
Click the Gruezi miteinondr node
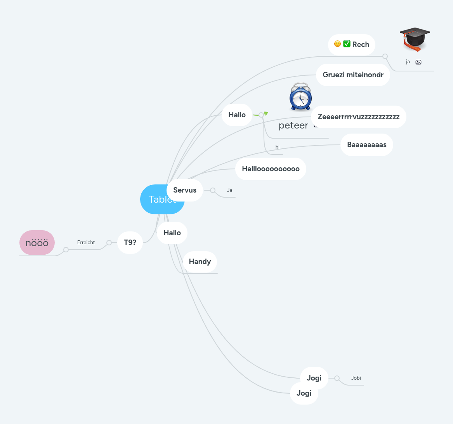353,75
